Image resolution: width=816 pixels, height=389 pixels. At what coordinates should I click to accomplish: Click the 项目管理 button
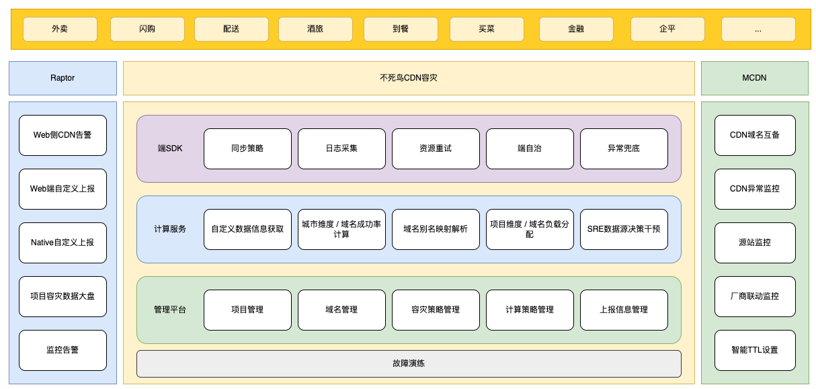(247, 310)
